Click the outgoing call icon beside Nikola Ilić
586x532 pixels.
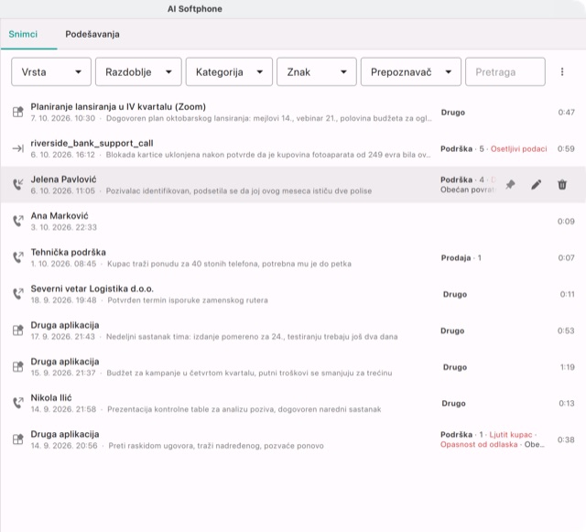[18, 403]
